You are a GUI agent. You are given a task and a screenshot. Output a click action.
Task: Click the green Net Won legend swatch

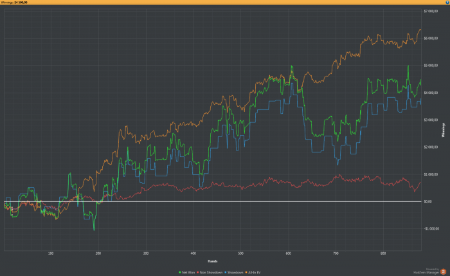180,272
